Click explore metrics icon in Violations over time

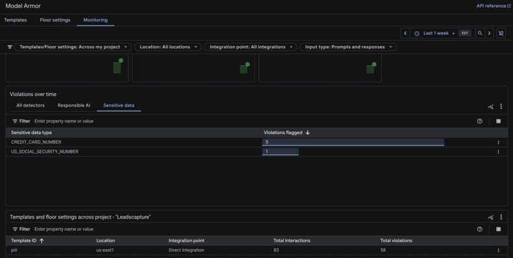click(491, 107)
